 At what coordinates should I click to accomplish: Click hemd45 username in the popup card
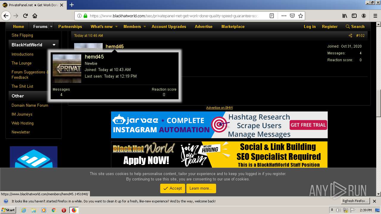click(x=94, y=57)
